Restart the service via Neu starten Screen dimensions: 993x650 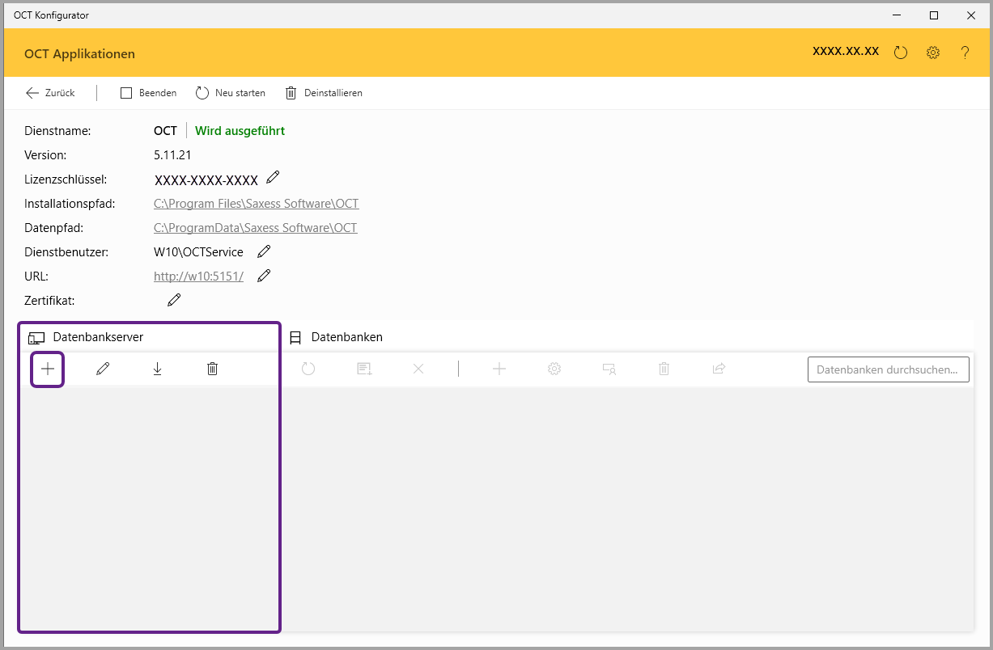click(231, 93)
